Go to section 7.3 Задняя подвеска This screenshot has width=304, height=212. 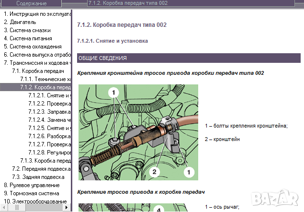pos(38,177)
